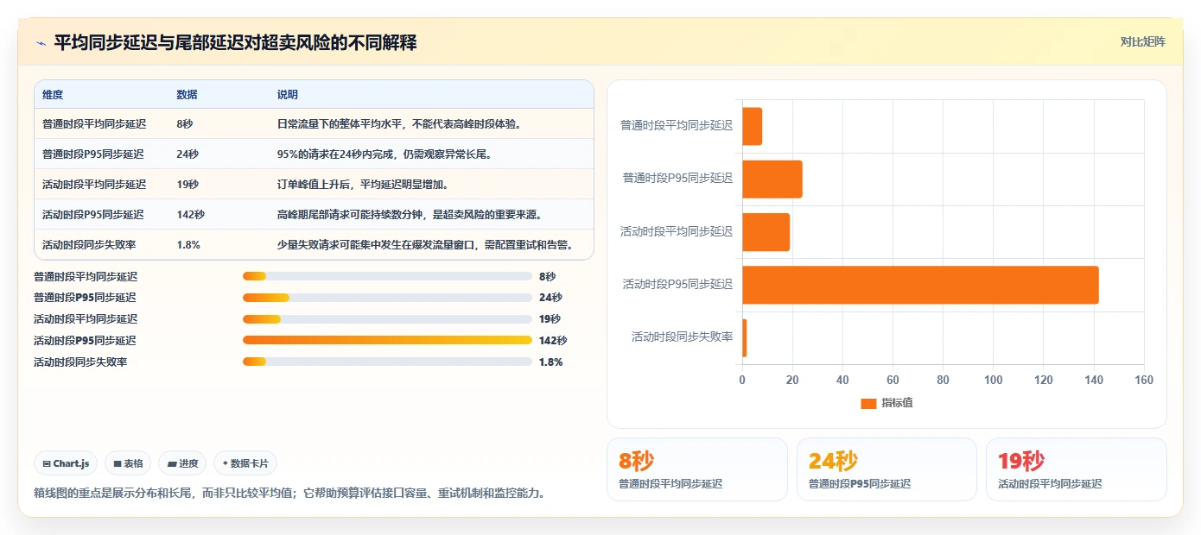
Task: Click the 活动时段同步失败率 chart bar
Action: (744, 337)
